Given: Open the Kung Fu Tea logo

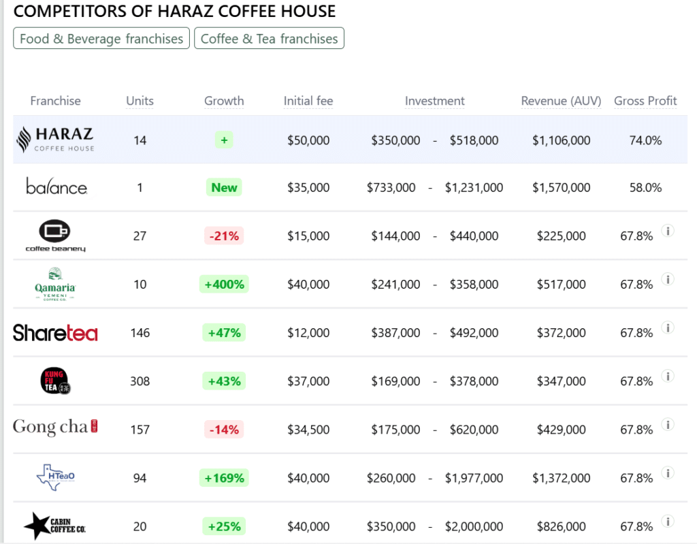Looking at the screenshot, I should [x=55, y=381].
